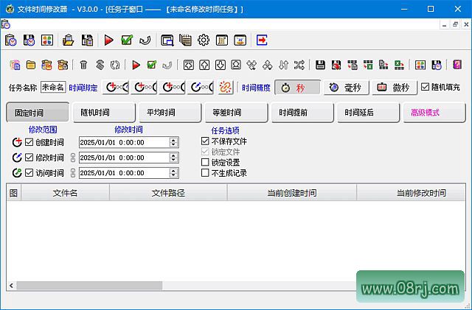The width and height of the screenshot is (472, 310).
Task: Click the horizontal scrollbar thumb under file list
Action: tap(89, 286)
